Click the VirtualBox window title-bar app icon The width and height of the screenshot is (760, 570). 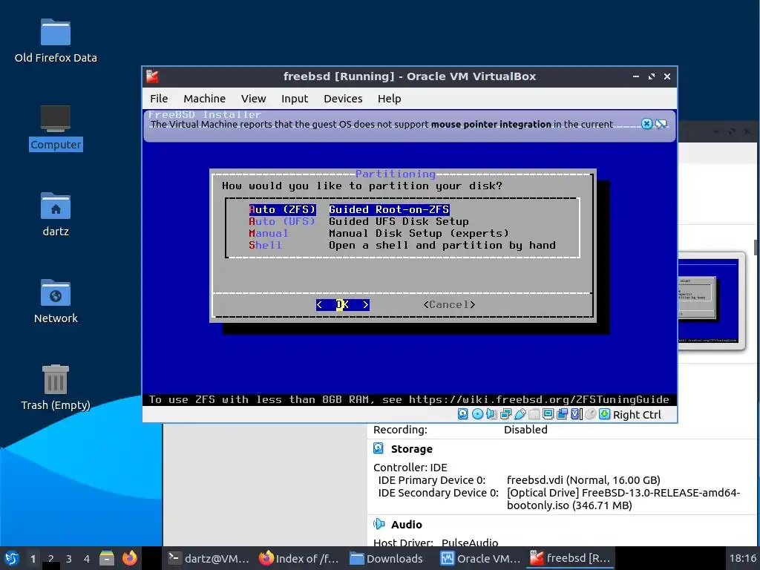coord(153,76)
